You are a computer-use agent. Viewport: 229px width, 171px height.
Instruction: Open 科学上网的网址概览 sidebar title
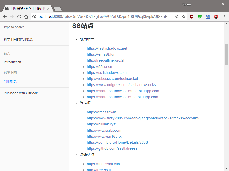(18, 39)
